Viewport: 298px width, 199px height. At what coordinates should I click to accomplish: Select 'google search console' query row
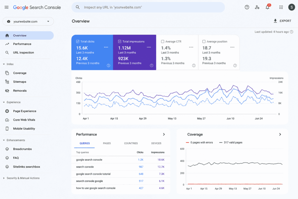[121, 160]
